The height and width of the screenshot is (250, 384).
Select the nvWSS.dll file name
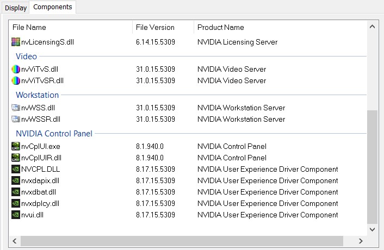pos(38,108)
